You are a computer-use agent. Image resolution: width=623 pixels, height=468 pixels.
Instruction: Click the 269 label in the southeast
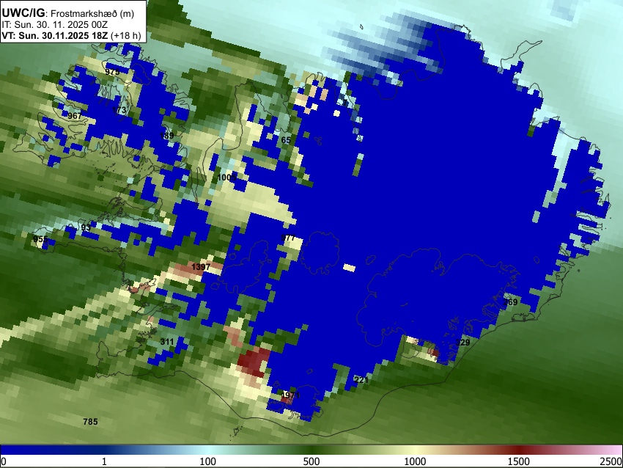pyautogui.click(x=511, y=302)
